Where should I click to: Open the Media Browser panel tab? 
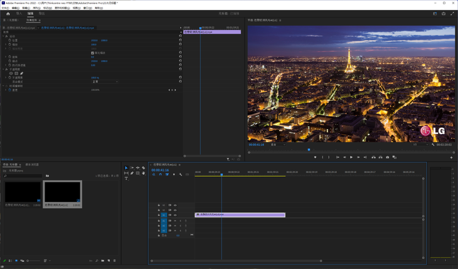click(x=32, y=165)
